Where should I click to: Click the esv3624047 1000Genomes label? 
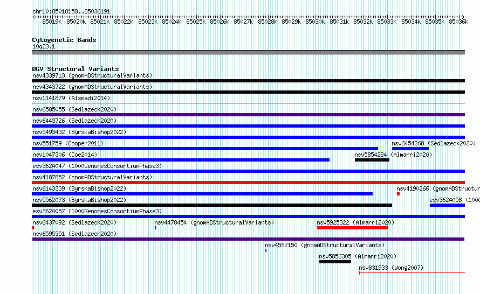pyautogui.click(x=97, y=166)
